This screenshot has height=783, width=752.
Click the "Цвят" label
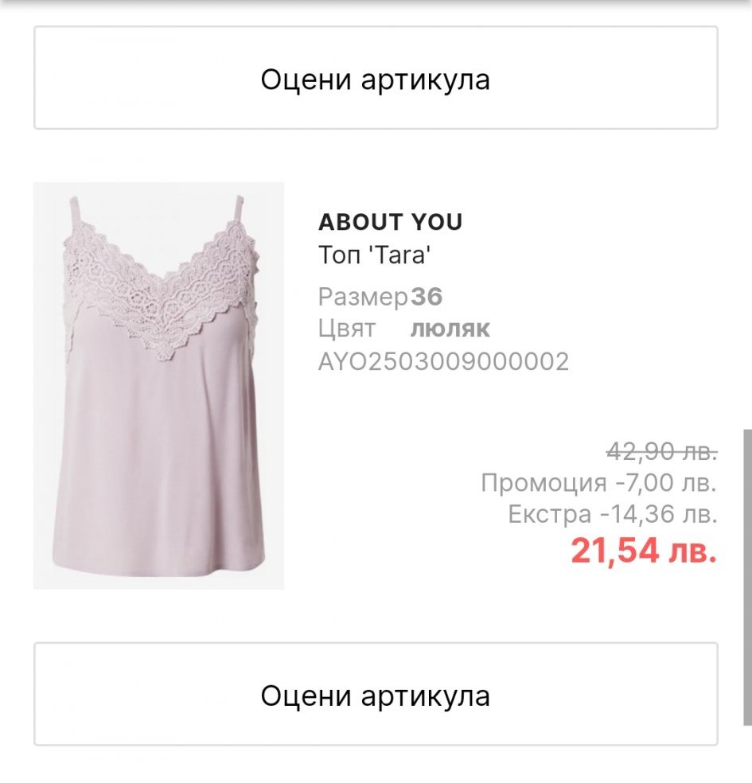pos(347,329)
